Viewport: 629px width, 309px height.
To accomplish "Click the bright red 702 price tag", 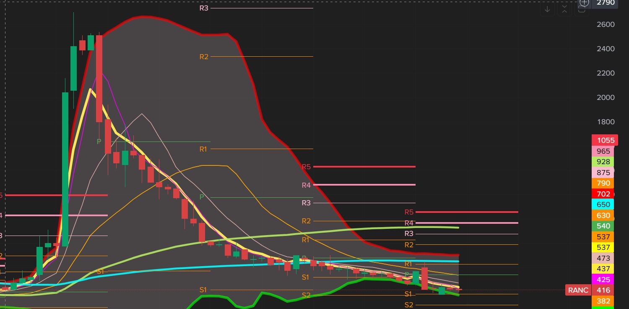I will point(603,194).
